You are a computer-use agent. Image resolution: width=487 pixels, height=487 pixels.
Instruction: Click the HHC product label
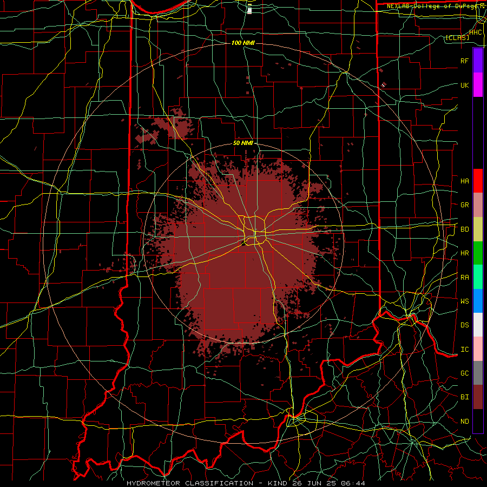476,32
